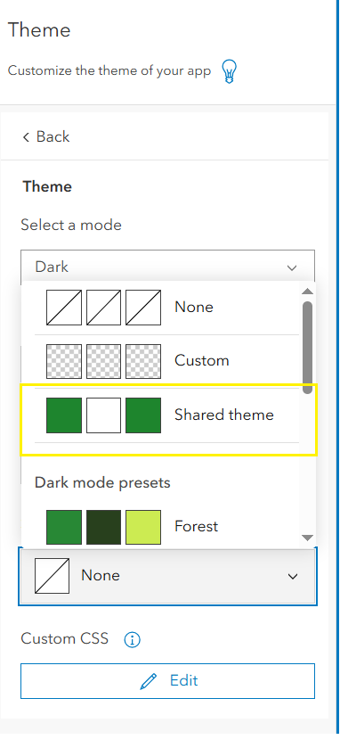This screenshot has width=340, height=756.
Task: Click the "Select a mode" label
Action: pos(71,226)
